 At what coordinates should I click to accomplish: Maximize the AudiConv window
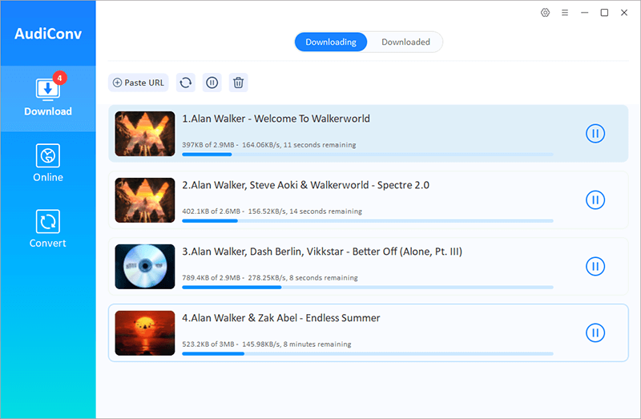pos(604,13)
